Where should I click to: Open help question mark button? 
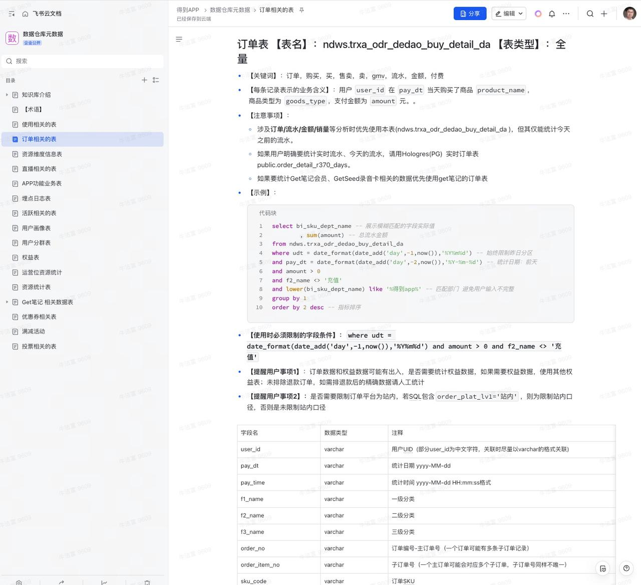click(626, 568)
